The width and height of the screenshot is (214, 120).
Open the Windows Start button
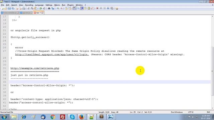coord(4,117)
